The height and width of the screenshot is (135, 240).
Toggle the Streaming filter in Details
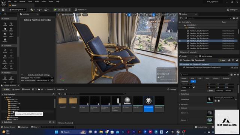tap(185, 81)
